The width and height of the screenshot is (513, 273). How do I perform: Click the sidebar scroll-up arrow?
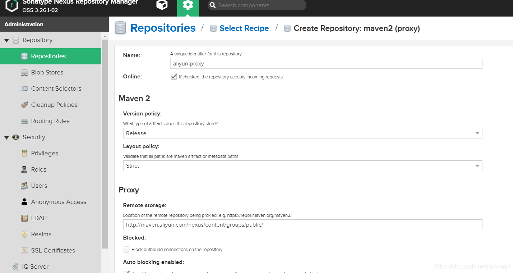point(105,36)
